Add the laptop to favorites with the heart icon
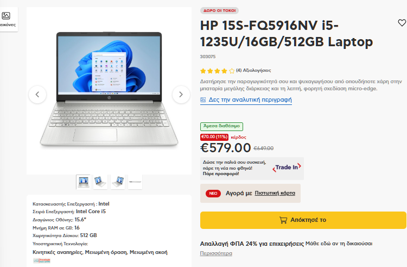Screen dimensions: 407x267 (x=402, y=23)
